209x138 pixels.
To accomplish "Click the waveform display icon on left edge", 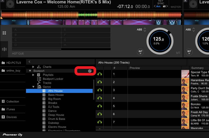I will pos(4,49).
